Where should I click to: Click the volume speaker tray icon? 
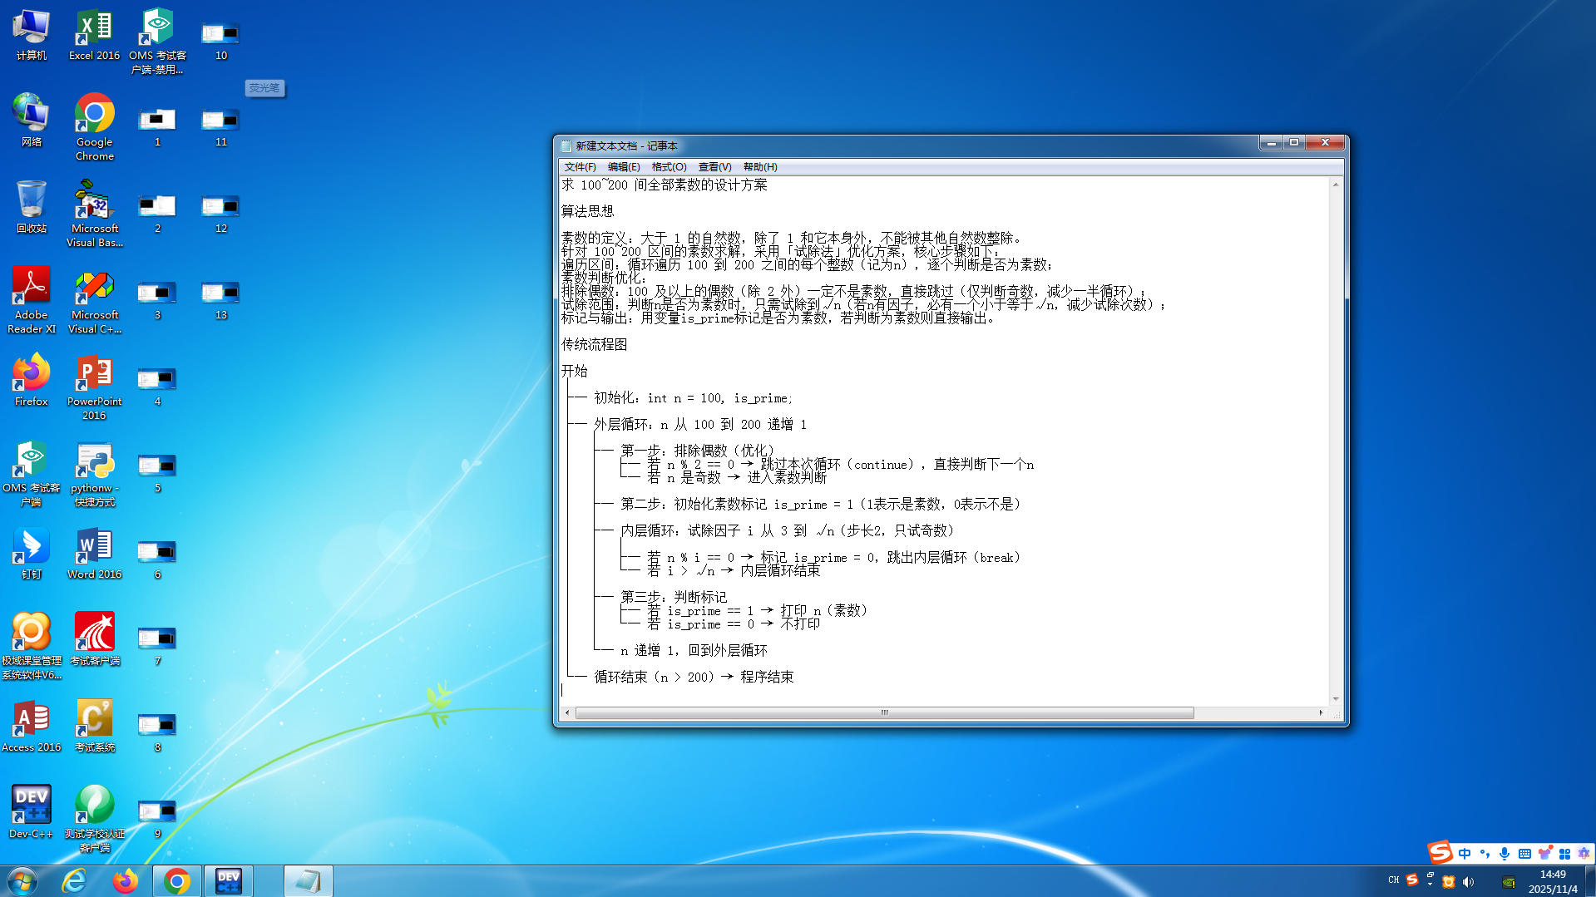click(x=1468, y=882)
